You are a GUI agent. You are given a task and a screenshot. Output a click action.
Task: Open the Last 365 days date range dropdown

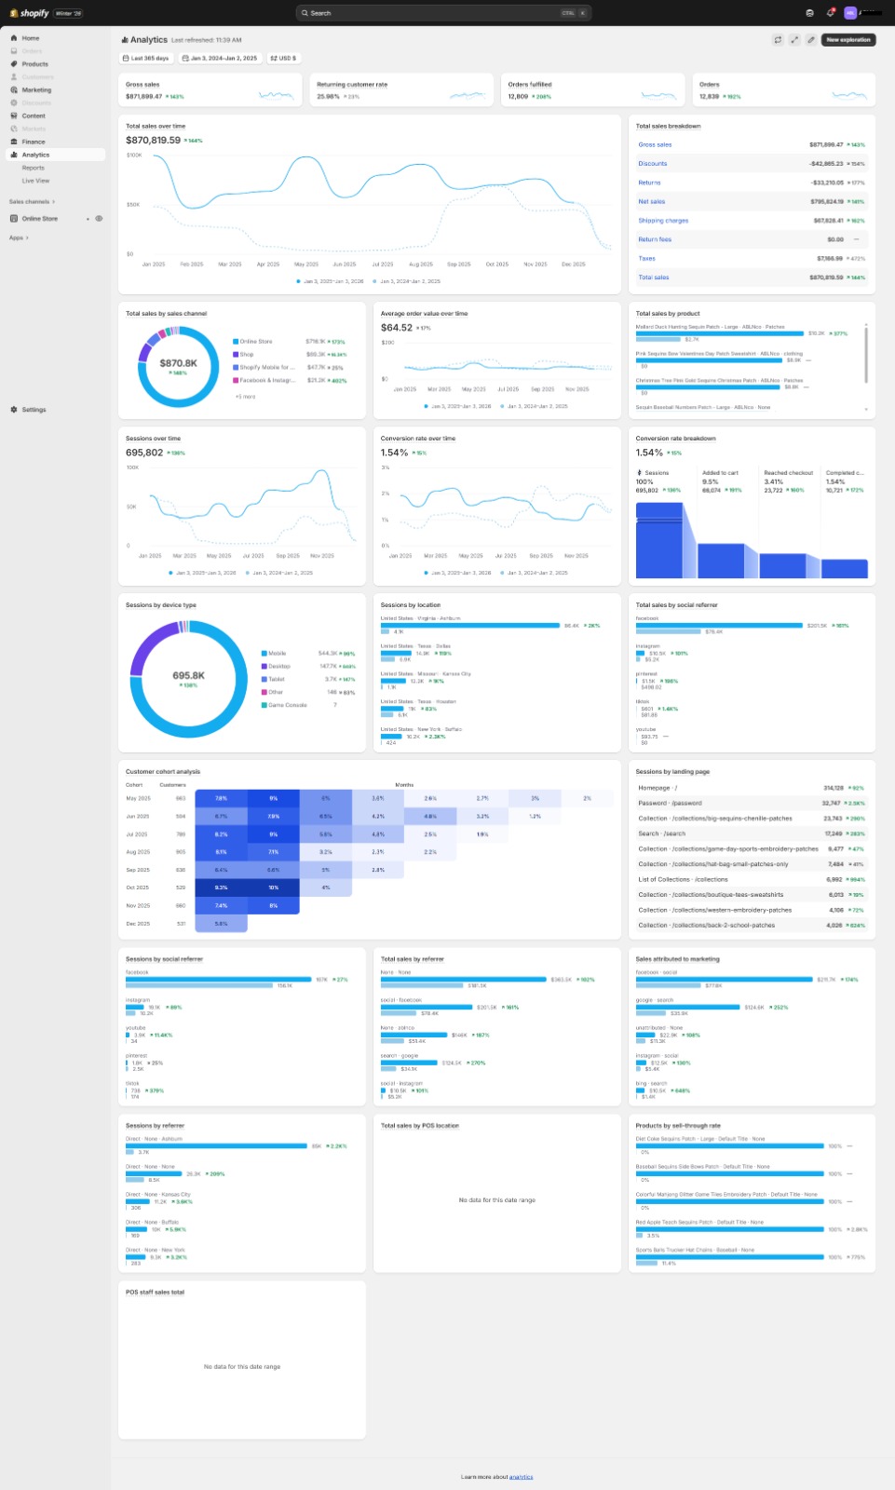[x=147, y=58]
